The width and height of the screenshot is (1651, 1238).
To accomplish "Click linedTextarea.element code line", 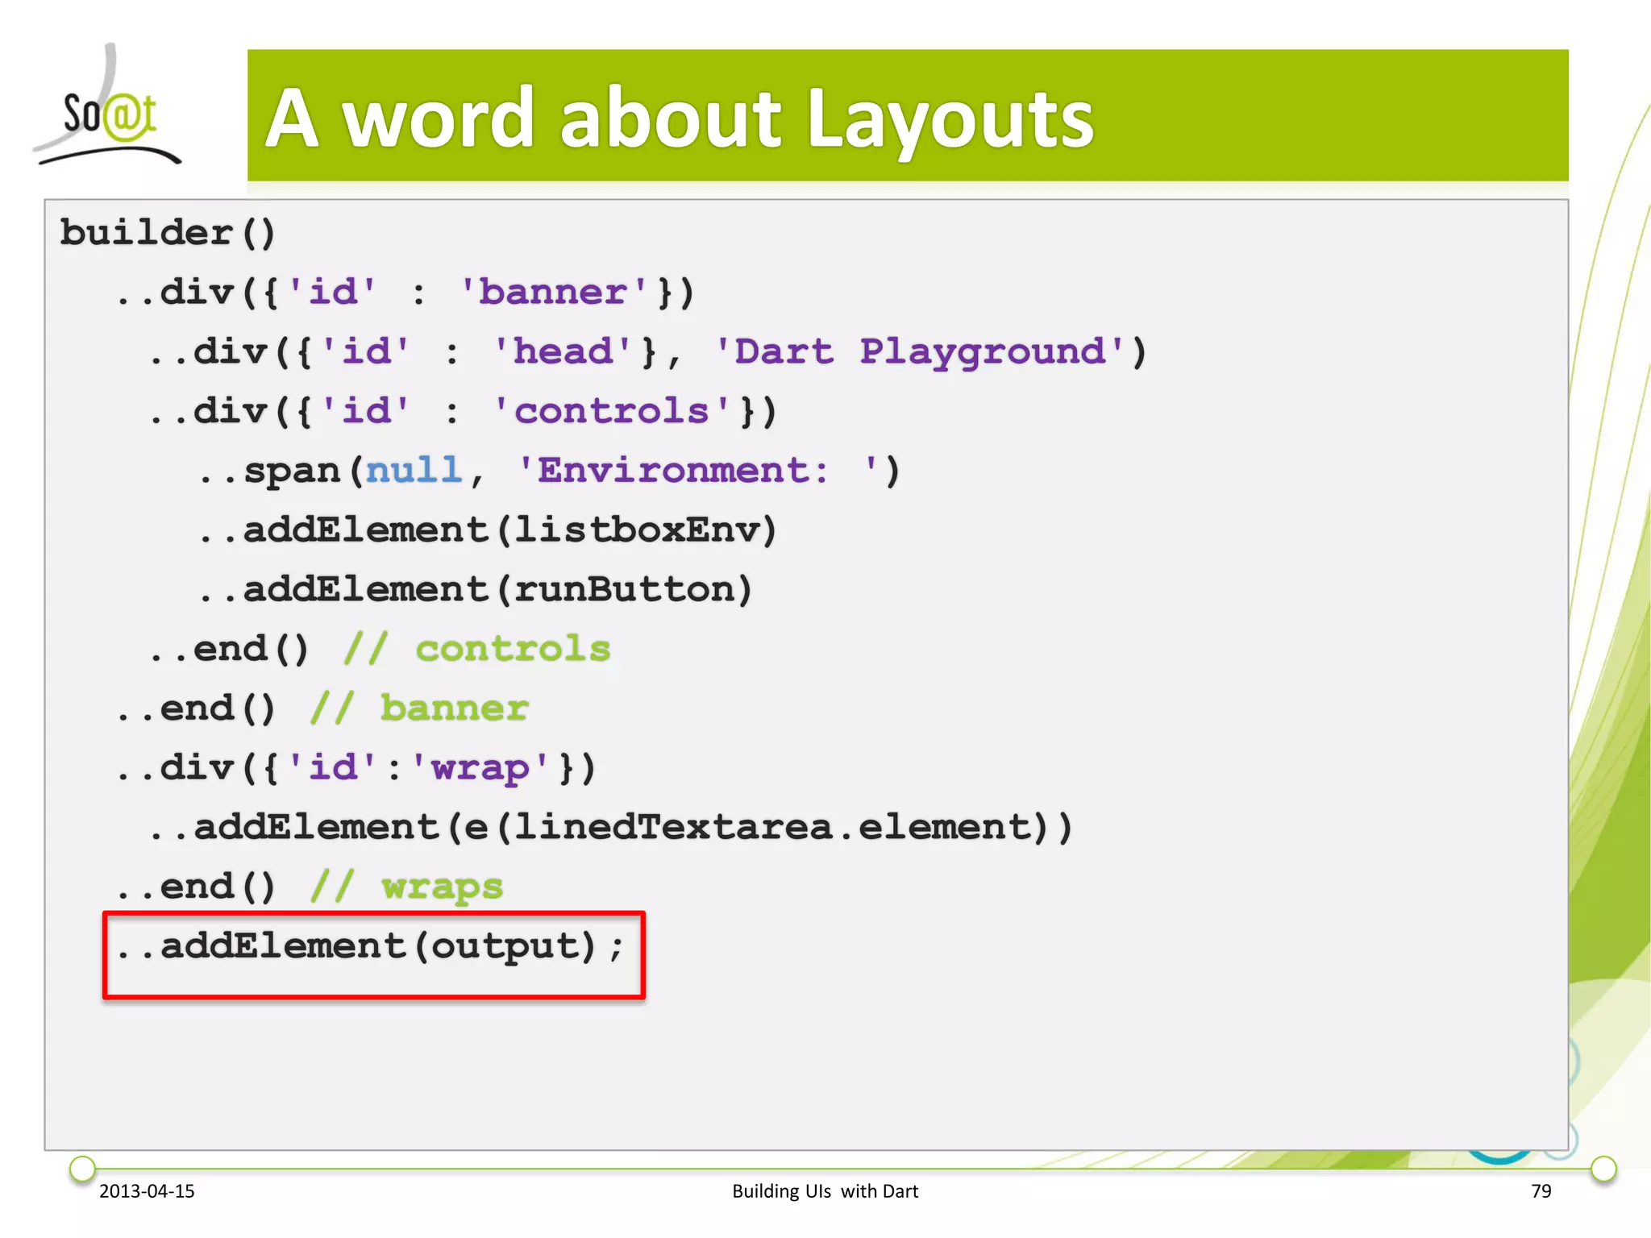I will pyautogui.click(x=610, y=828).
